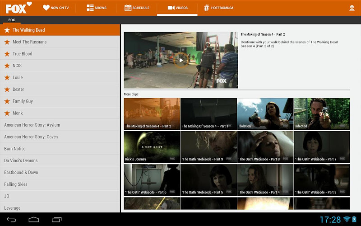Unfavorite the True Blood star
The width and height of the screenshot is (361, 226).
[x=7, y=54]
